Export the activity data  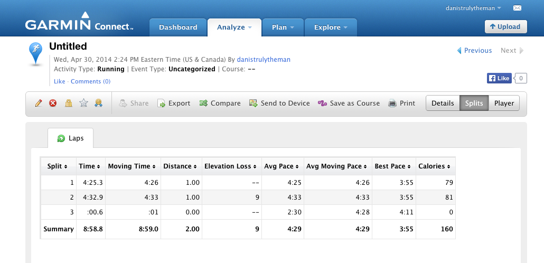click(174, 104)
